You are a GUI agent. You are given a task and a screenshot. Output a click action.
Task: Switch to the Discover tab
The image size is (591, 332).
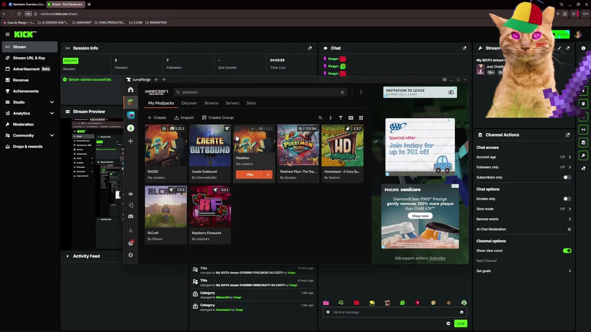(189, 103)
